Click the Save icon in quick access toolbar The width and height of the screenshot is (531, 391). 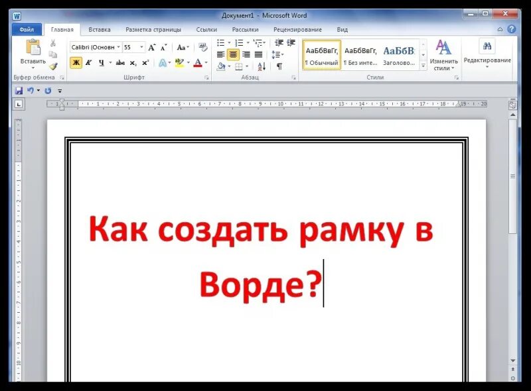(19, 91)
